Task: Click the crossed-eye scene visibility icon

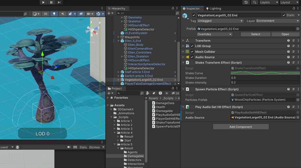Action: click(81, 14)
